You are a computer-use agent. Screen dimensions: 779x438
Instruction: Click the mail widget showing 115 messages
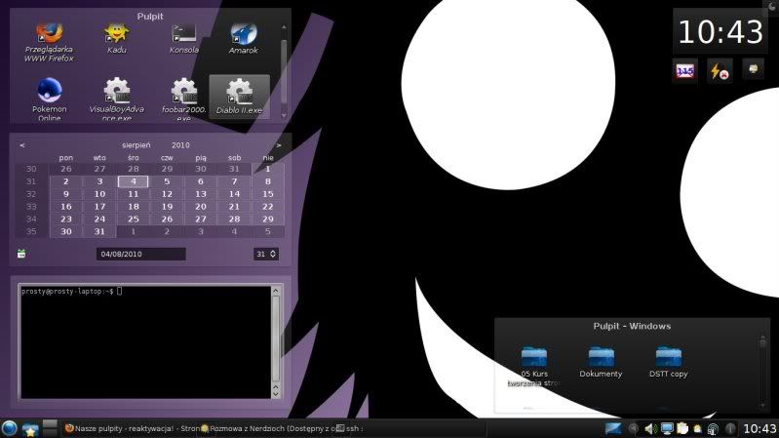click(685, 71)
